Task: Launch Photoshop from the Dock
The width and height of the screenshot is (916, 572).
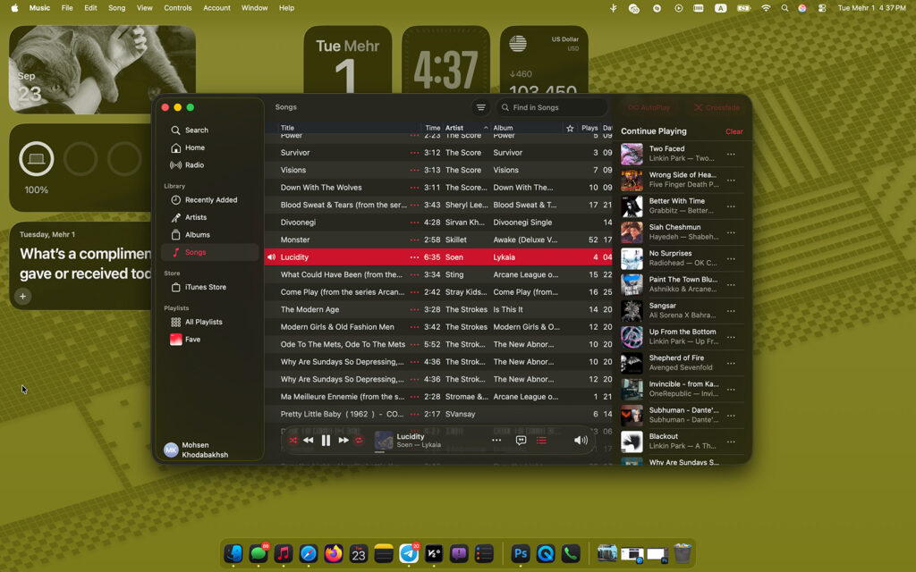Action: point(520,553)
